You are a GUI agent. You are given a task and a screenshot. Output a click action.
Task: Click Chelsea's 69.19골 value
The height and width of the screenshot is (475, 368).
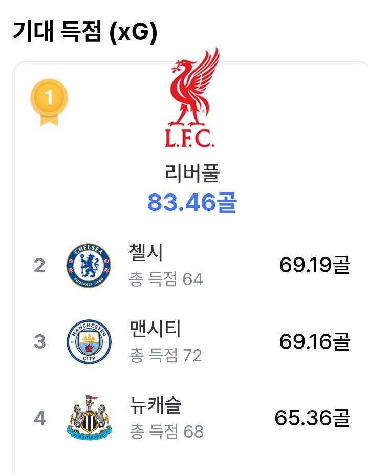coord(315,265)
